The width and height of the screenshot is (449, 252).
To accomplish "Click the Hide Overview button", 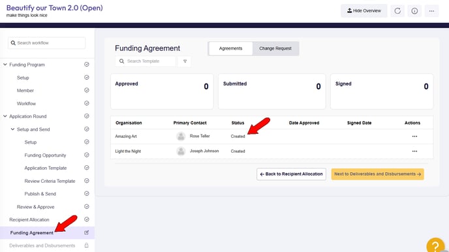I will pyautogui.click(x=364, y=11).
